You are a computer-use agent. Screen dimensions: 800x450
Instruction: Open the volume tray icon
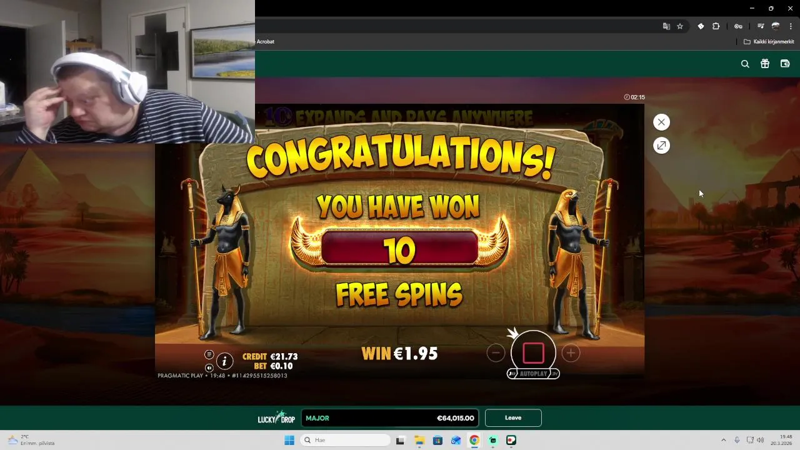pos(761,440)
